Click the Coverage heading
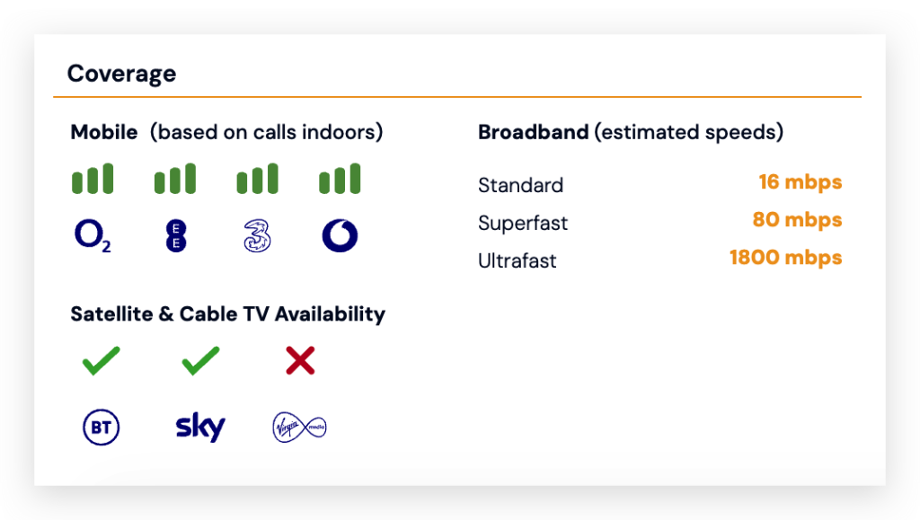The height and width of the screenshot is (520, 920). (121, 74)
